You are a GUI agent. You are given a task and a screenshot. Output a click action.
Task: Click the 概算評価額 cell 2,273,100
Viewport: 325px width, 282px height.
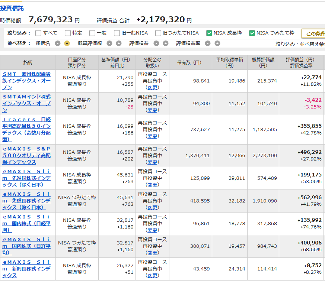click(265, 156)
